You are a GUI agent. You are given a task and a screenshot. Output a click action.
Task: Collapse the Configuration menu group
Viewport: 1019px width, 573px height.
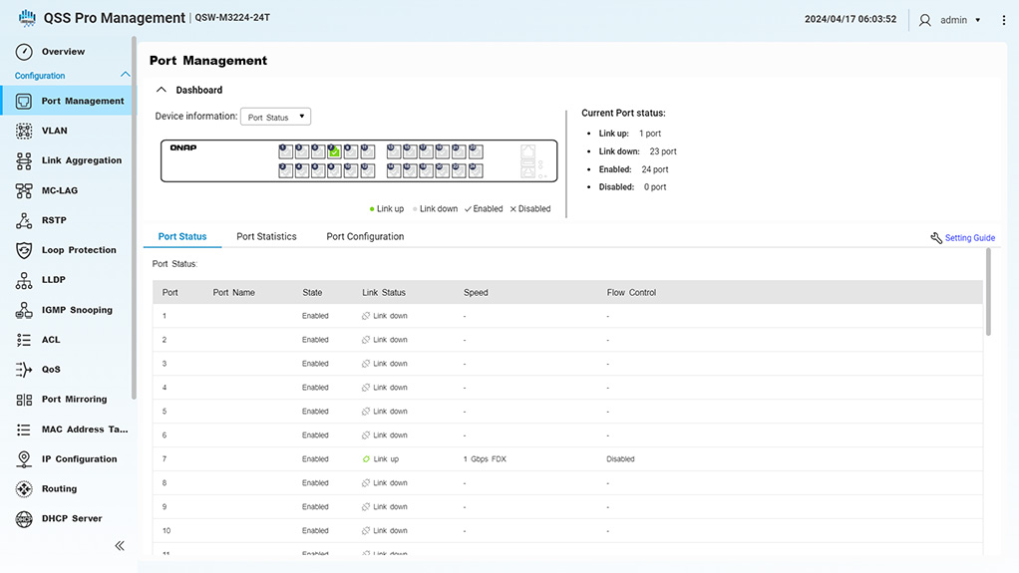coord(125,76)
